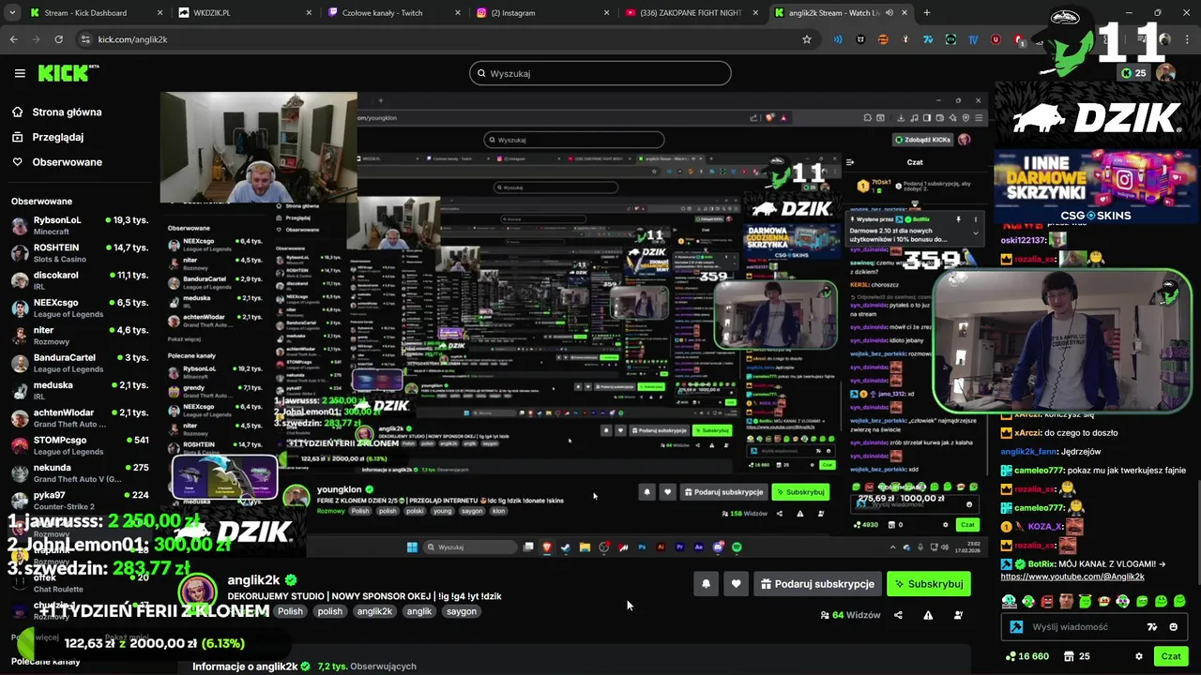
Task: Report the stream with the warning triangle icon
Action: click(928, 615)
